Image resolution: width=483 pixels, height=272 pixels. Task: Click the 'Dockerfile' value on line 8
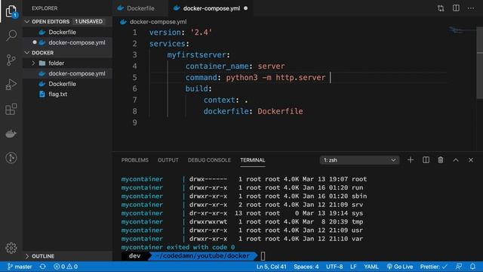point(280,111)
